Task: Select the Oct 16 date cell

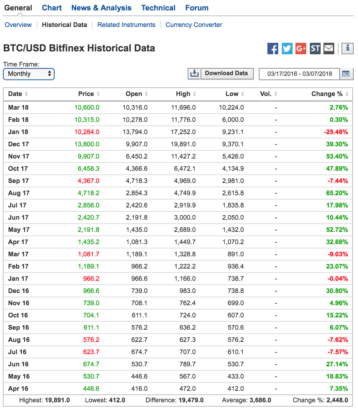Action: pyautogui.click(x=18, y=315)
